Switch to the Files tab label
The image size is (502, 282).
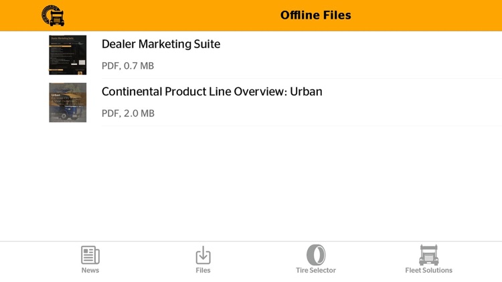pyautogui.click(x=203, y=270)
